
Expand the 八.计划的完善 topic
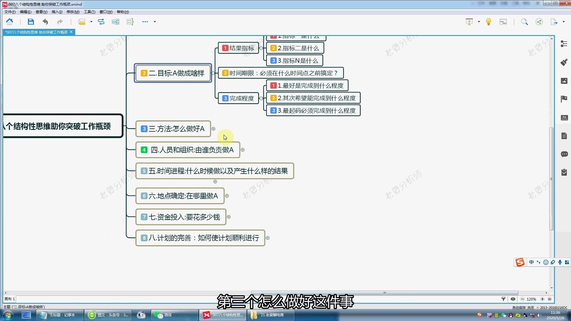pyautogui.click(x=268, y=238)
